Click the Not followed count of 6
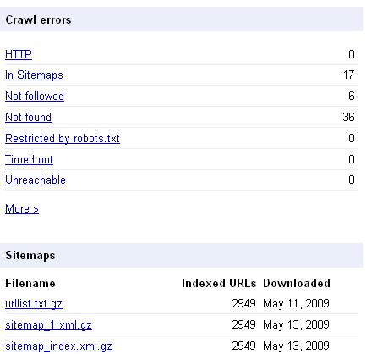Image resolution: width=366 pixels, height=354 pixels. 352,96
